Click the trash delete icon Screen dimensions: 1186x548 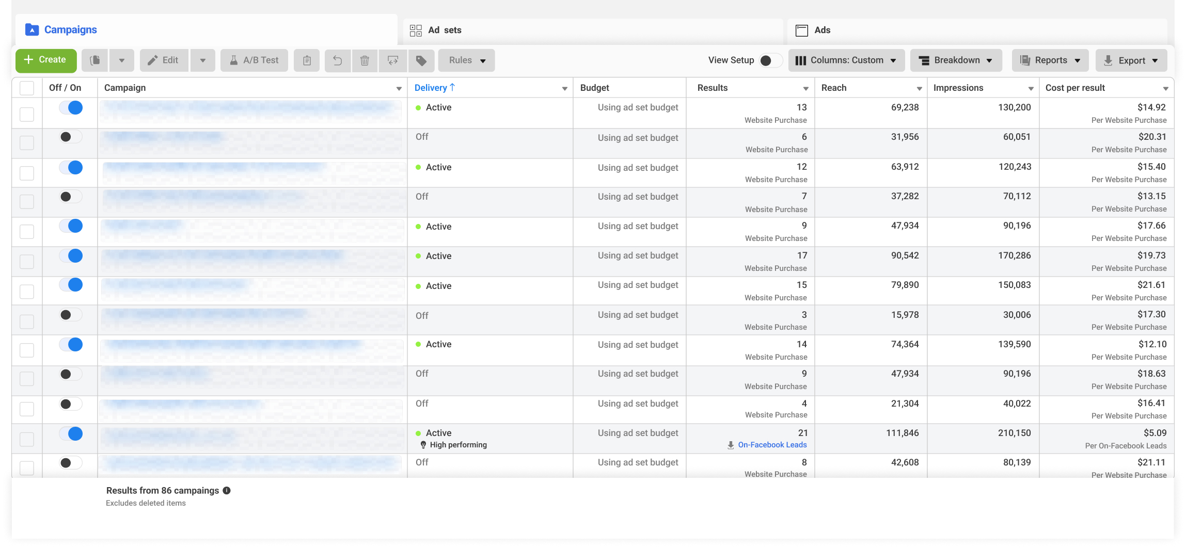coord(365,60)
